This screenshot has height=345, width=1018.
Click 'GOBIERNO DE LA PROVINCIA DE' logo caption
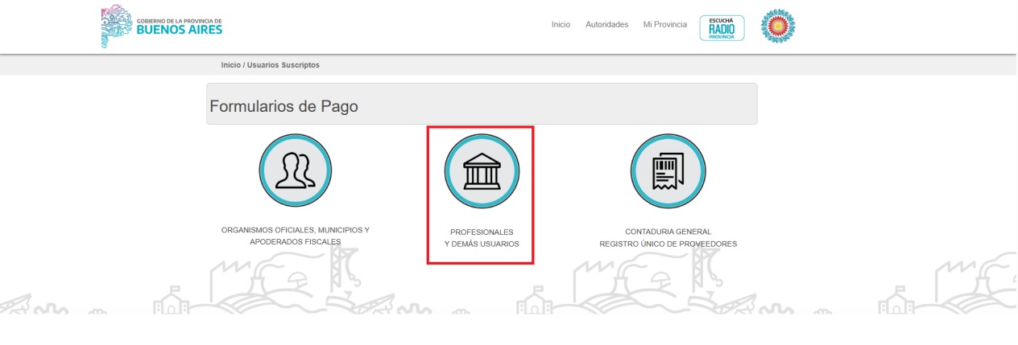pos(179,18)
